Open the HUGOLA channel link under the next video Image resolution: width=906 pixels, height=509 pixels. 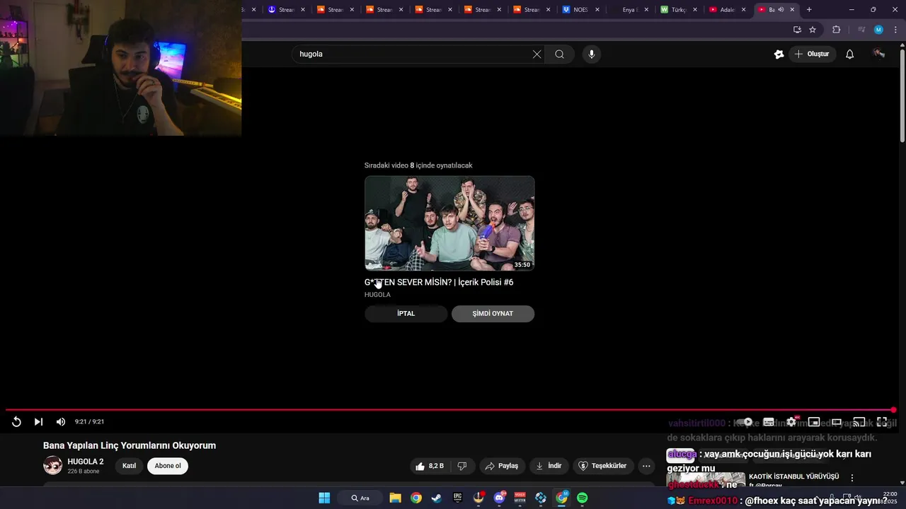click(x=377, y=295)
